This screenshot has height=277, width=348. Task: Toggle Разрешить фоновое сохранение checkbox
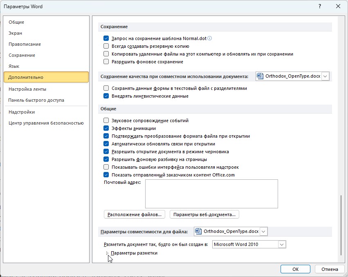pos(106,62)
